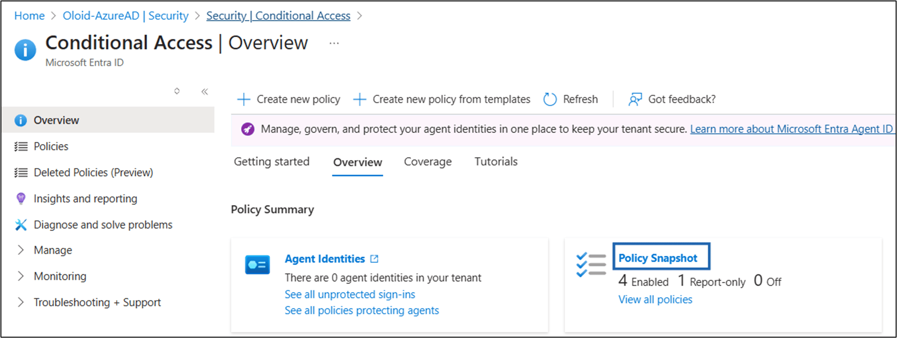This screenshot has width=897, height=338.
Task: Click the Got feedback person icon
Action: pyautogui.click(x=635, y=99)
